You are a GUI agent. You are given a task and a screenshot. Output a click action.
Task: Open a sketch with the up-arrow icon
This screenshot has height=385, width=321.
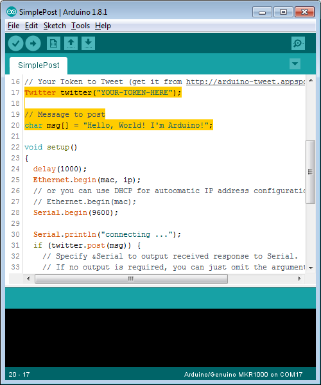71,44
